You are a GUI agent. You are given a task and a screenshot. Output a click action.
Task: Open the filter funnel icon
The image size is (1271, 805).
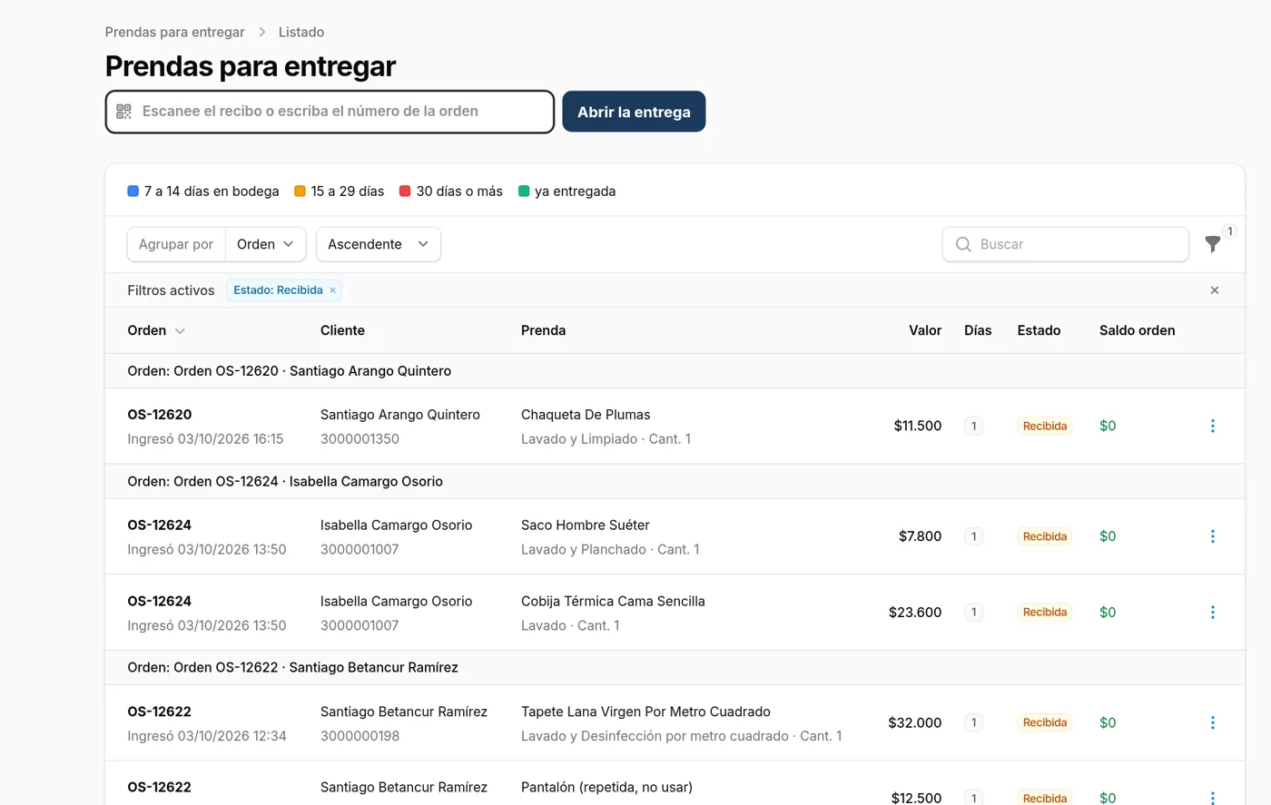[1212, 243]
